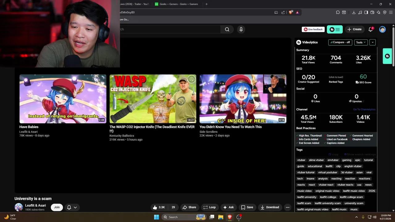The image size is (395, 222).
Task: Open the Have Babies video thumbnail
Action: [63, 99]
